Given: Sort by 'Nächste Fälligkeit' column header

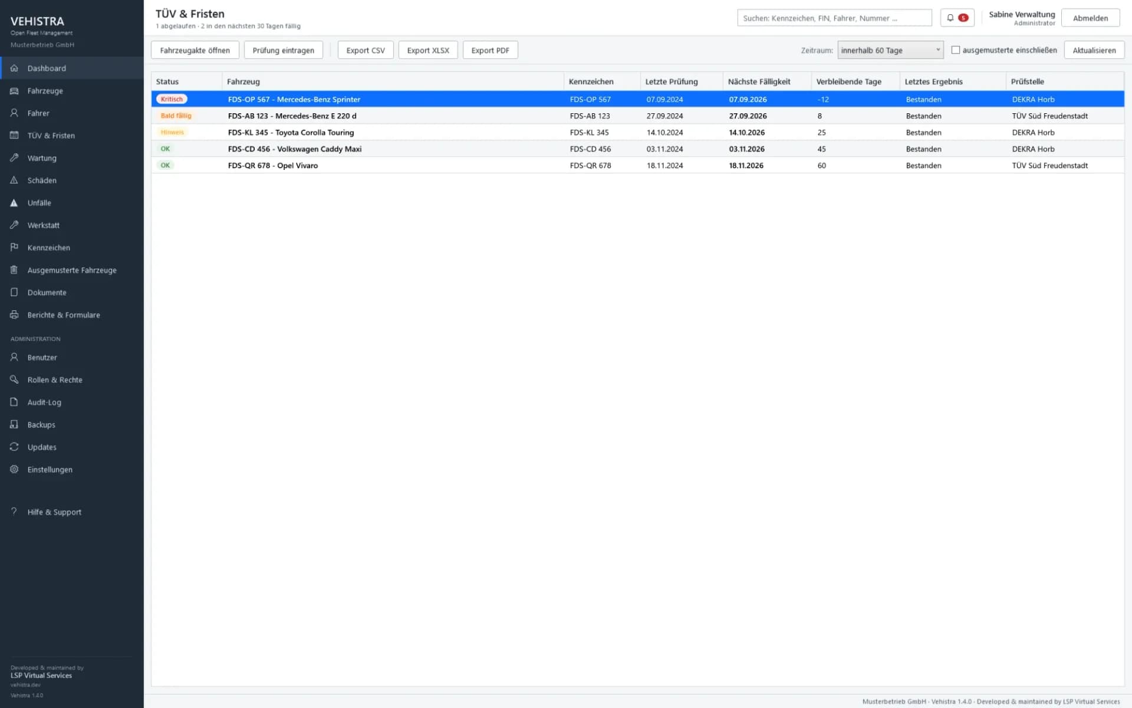Looking at the screenshot, I should (767, 81).
